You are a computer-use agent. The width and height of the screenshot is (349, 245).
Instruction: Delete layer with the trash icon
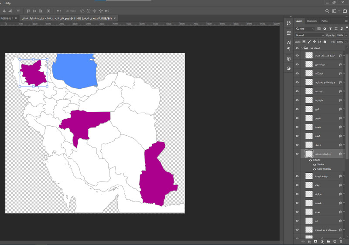[341, 242]
